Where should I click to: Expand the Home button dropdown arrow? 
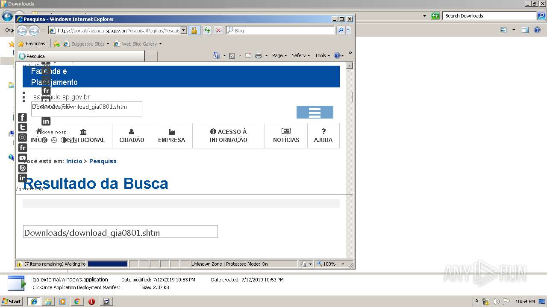[x=224, y=55]
